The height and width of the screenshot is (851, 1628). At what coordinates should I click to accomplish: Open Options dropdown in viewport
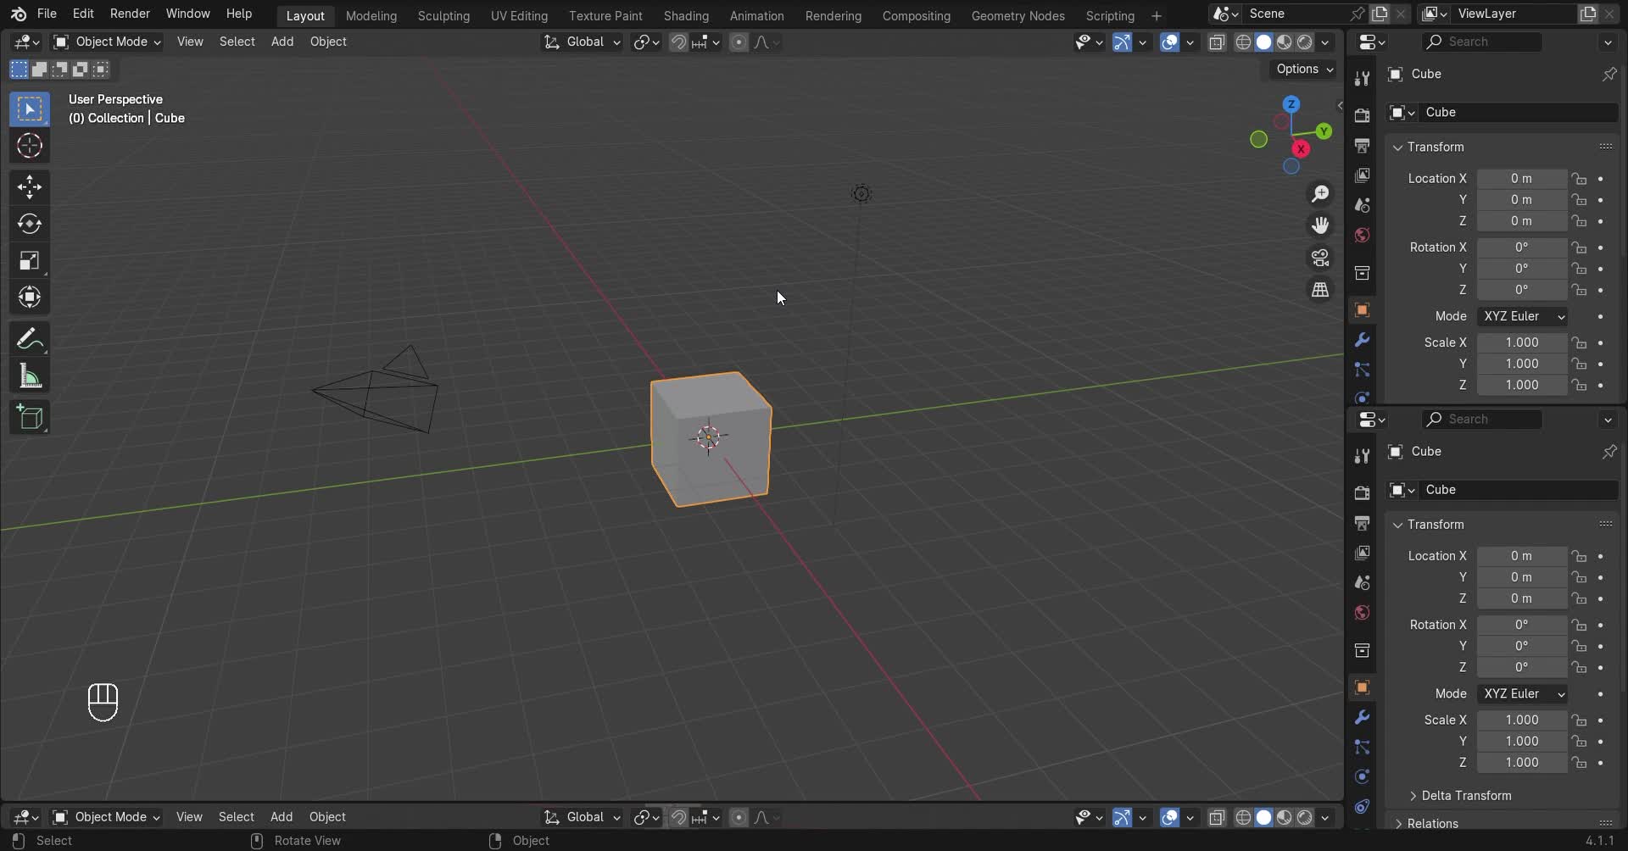click(x=1304, y=70)
